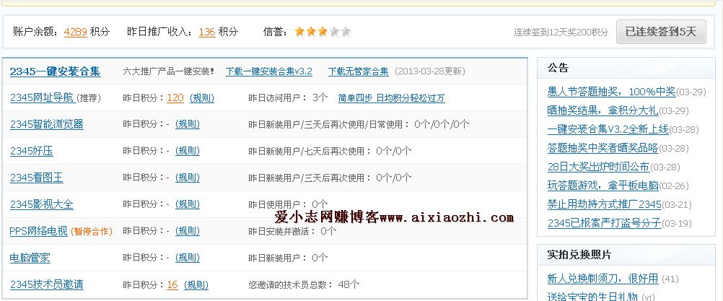Viewport: 723px width, 301px height.
Task: Open announcement 晒抽奖结果，拿积分大礼
Action: coord(602,110)
